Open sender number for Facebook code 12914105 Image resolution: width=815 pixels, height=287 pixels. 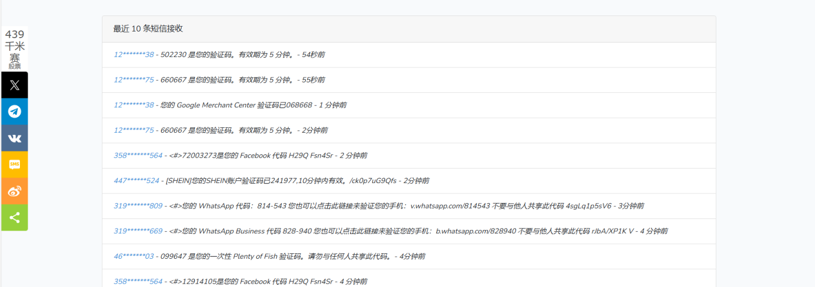(x=138, y=281)
